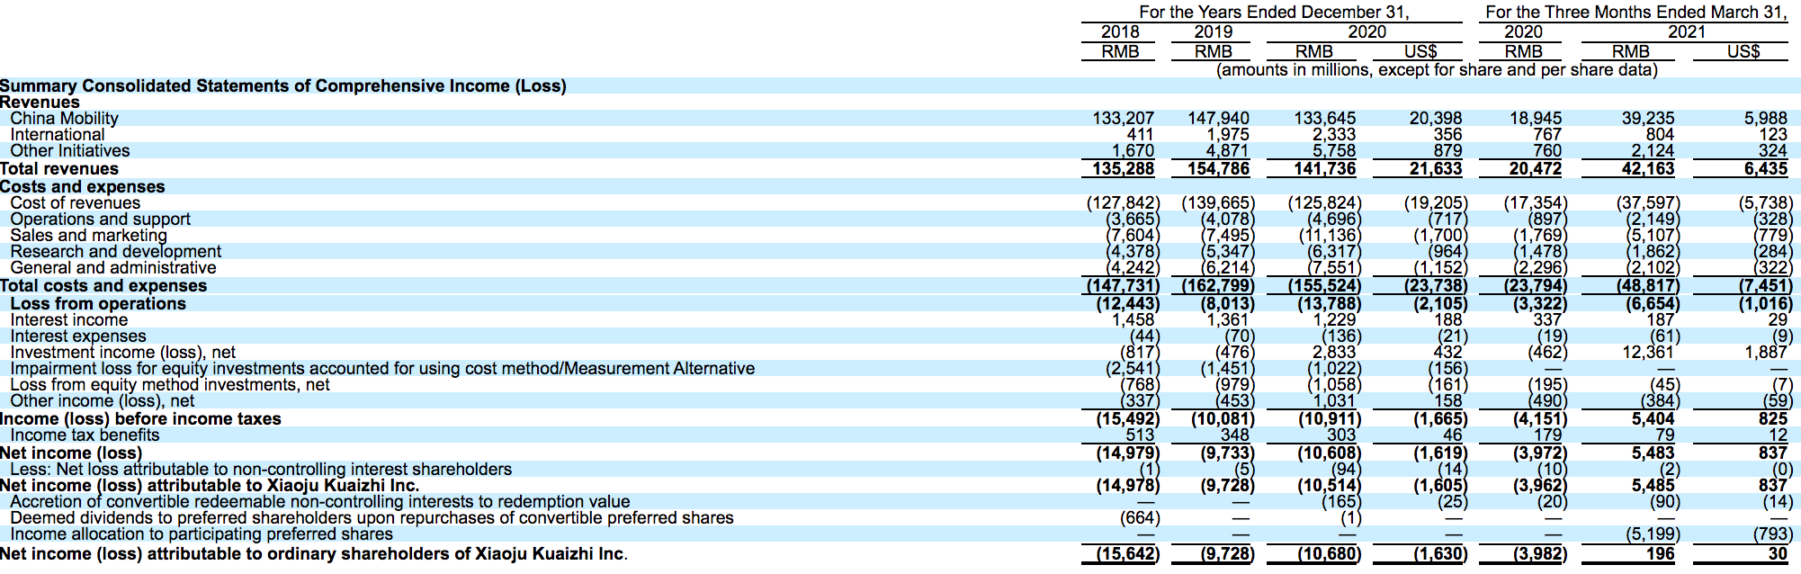1801x574 pixels.
Task: Select total revenues 2018 value '135,288'
Action: [x=1123, y=168]
